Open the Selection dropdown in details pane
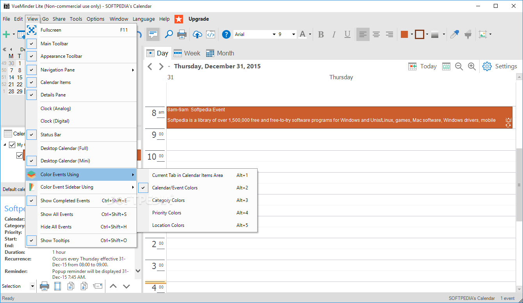The width and height of the screenshot is (523, 303). pyautogui.click(x=32, y=286)
